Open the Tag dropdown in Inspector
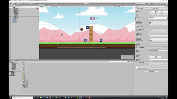 click(x=146, y=8)
